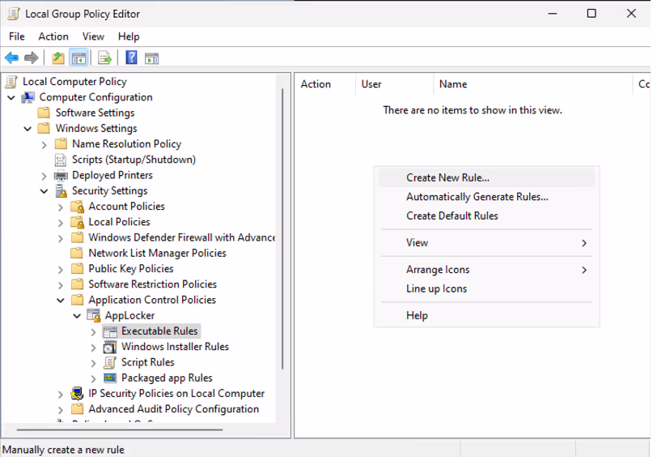Click the Script Rules scroll icon
The height and width of the screenshot is (457, 657).
pos(110,362)
